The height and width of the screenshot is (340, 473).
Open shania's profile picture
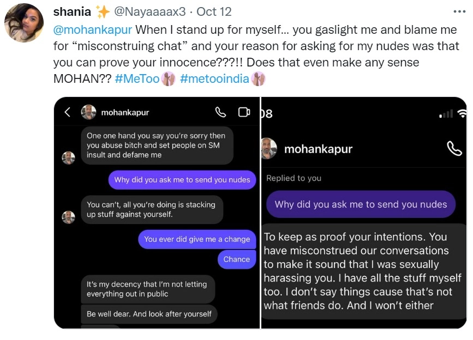click(23, 23)
